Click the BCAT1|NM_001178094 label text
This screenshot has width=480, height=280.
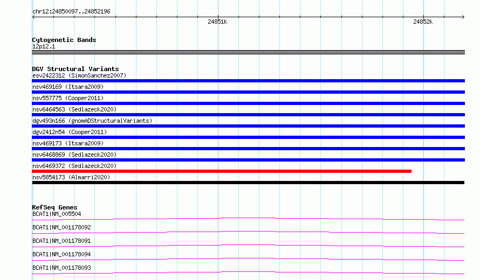(61, 254)
